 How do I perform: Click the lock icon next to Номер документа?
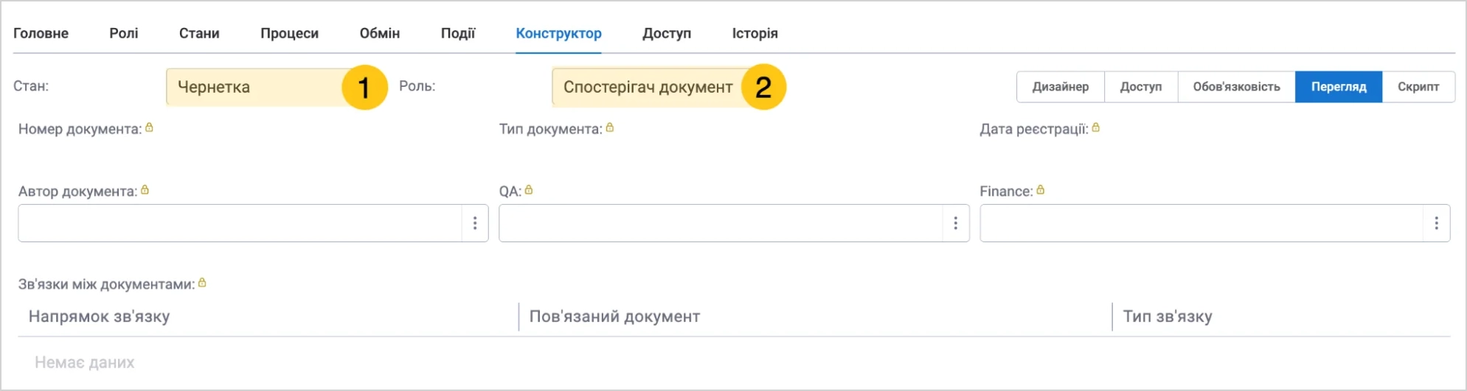tap(149, 127)
